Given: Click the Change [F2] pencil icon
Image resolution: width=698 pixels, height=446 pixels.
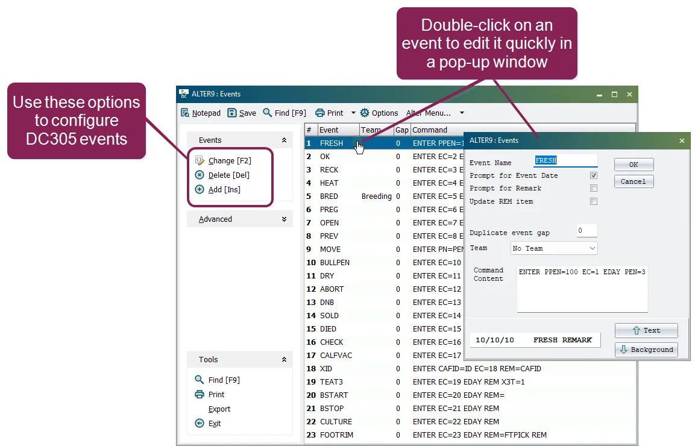Looking at the screenshot, I should click(x=200, y=161).
